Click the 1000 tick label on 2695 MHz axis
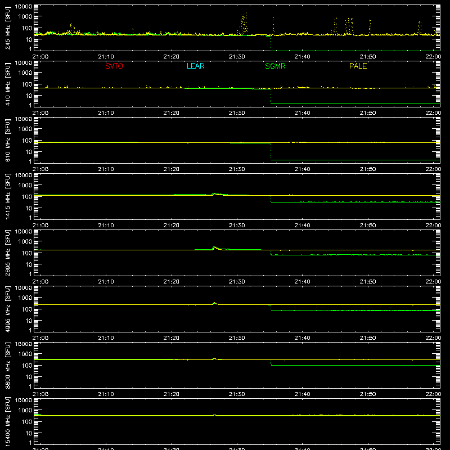The image size is (450, 450). click(25, 242)
